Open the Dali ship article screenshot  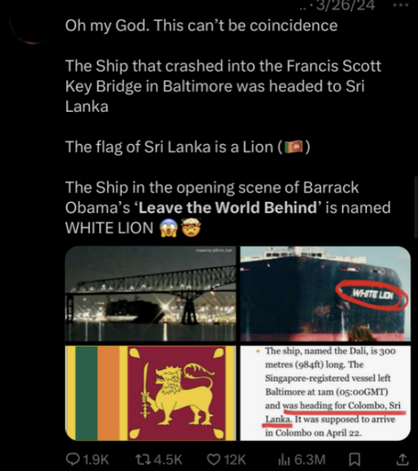click(x=325, y=393)
